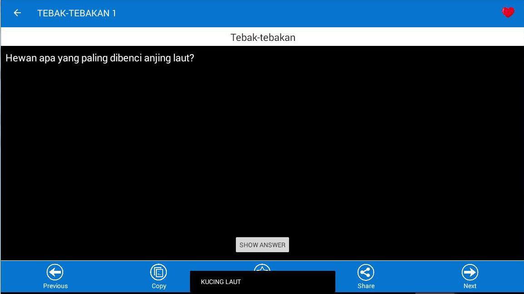Advance to next riddle via right-arrow icon
The height and width of the screenshot is (294, 524).
tap(469, 272)
